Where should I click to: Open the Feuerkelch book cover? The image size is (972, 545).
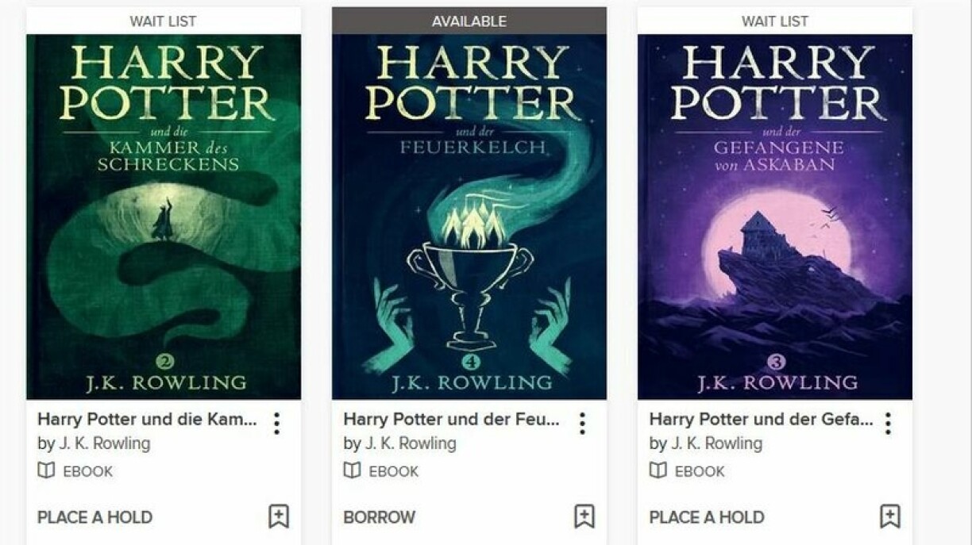pos(469,217)
